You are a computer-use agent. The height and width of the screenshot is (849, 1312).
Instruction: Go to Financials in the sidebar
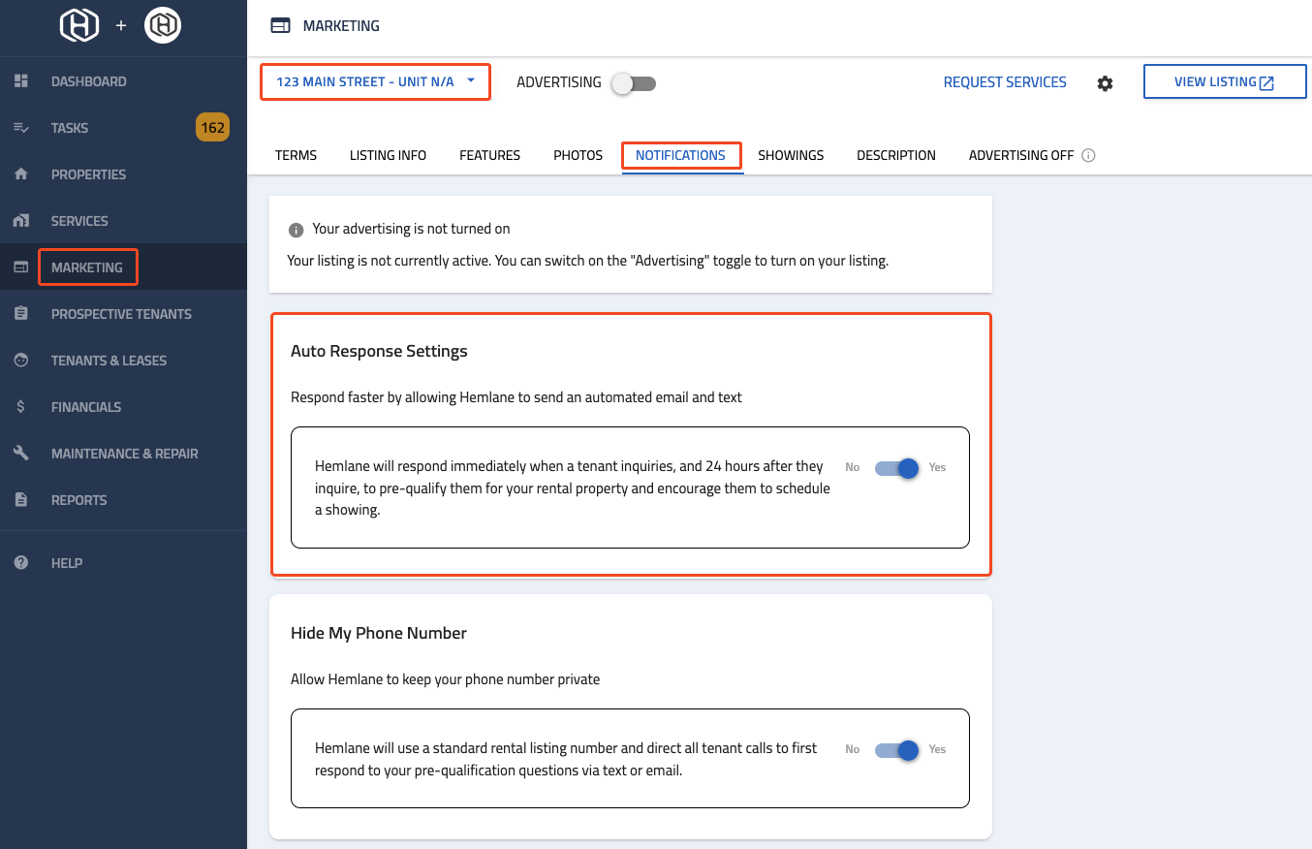(86, 407)
